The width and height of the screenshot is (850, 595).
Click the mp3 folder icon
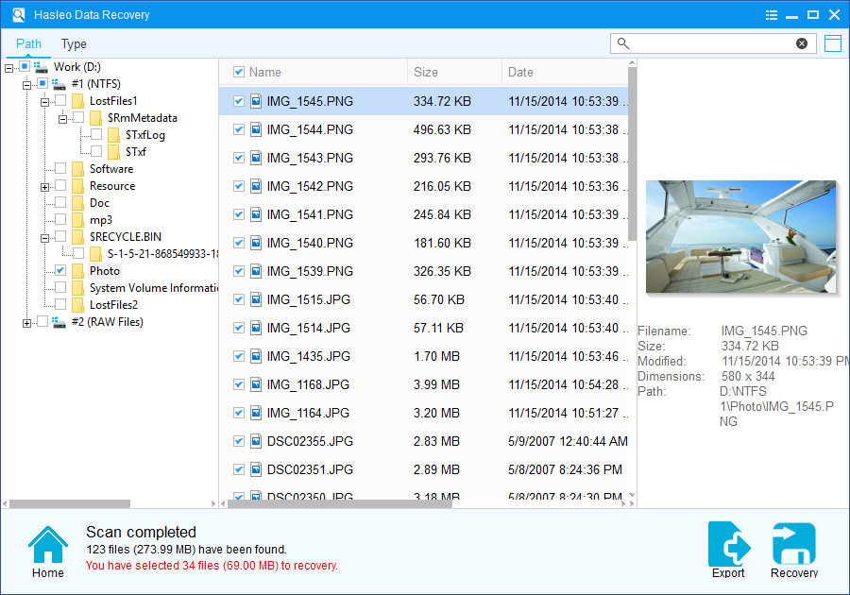click(78, 220)
